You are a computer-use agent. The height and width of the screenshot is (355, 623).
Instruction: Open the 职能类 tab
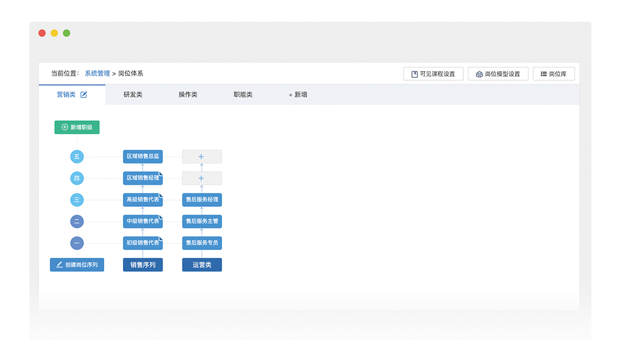point(243,95)
